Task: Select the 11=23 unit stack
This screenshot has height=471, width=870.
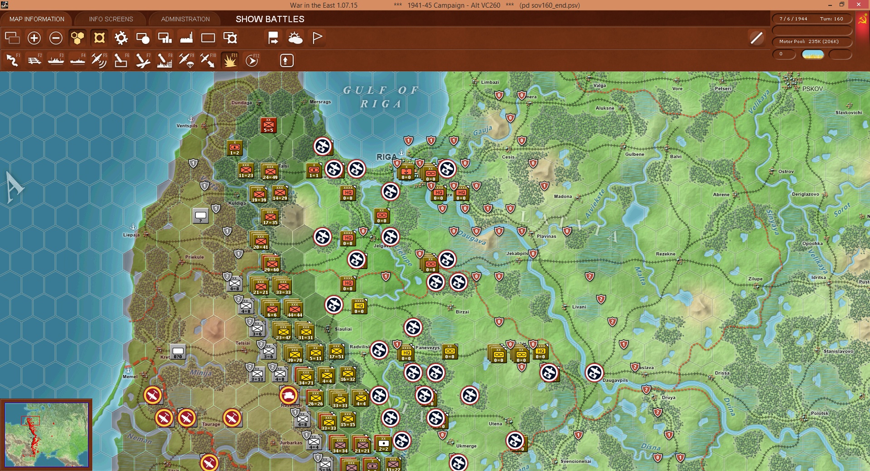Action: 246,171
